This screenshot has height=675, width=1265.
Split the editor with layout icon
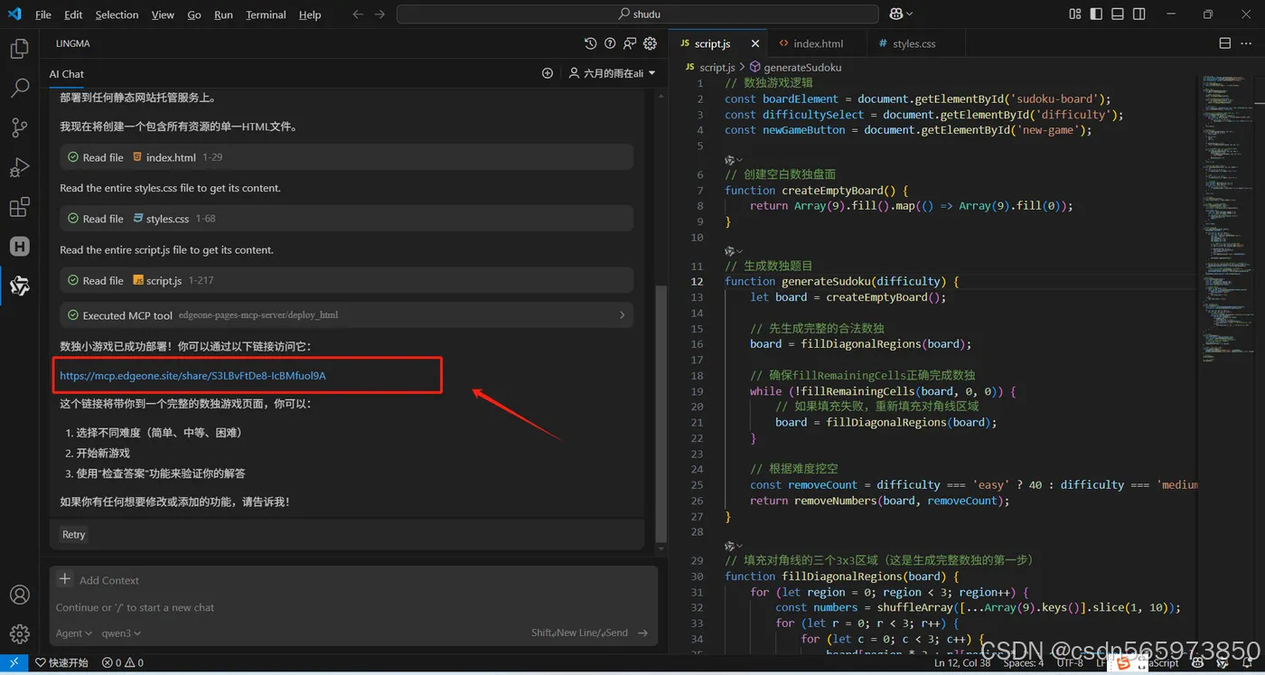tap(1225, 43)
